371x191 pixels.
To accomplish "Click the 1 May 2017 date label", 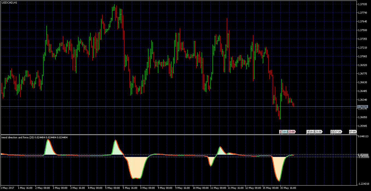I will pyautogui.click(x=7, y=188).
